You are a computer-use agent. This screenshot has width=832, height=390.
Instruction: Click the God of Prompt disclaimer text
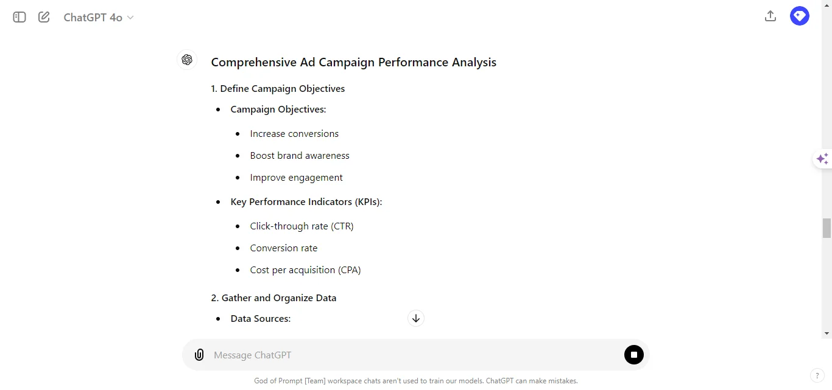[x=416, y=380]
